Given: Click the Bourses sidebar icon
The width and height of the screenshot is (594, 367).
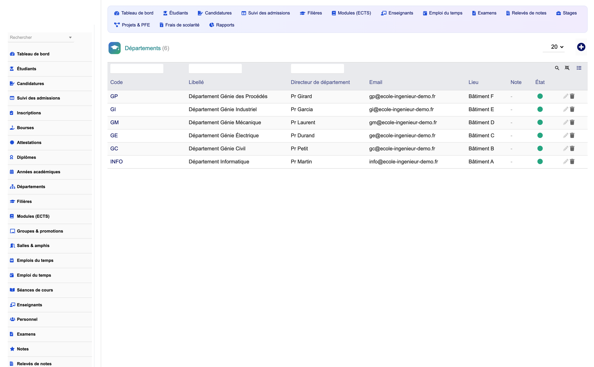Looking at the screenshot, I should pyautogui.click(x=12, y=128).
